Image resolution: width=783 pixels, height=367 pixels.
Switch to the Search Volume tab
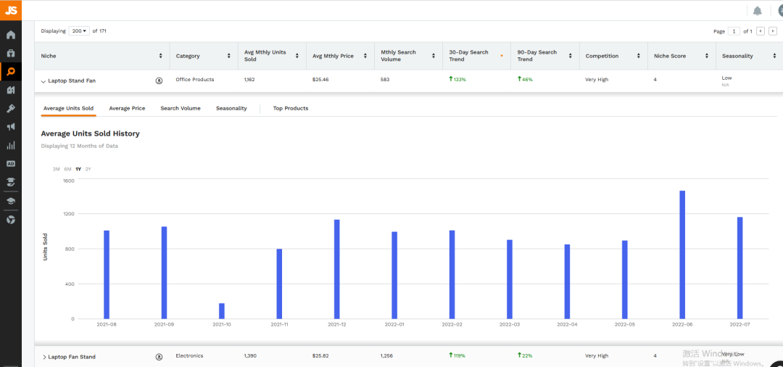[x=181, y=108]
